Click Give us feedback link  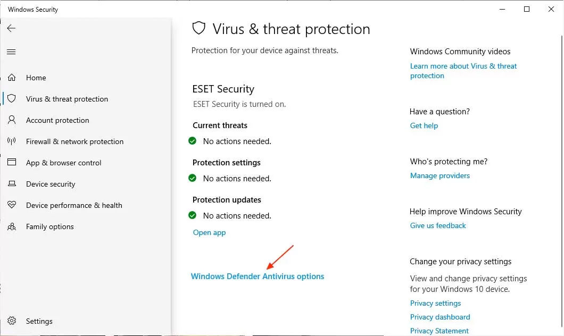click(x=438, y=225)
